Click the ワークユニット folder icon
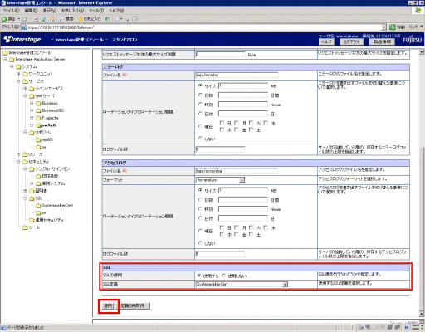The image size is (425, 332). click(x=25, y=74)
